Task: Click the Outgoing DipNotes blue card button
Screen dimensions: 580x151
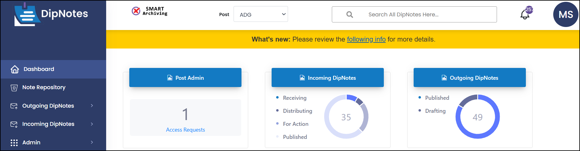Action: pyautogui.click(x=470, y=78)
